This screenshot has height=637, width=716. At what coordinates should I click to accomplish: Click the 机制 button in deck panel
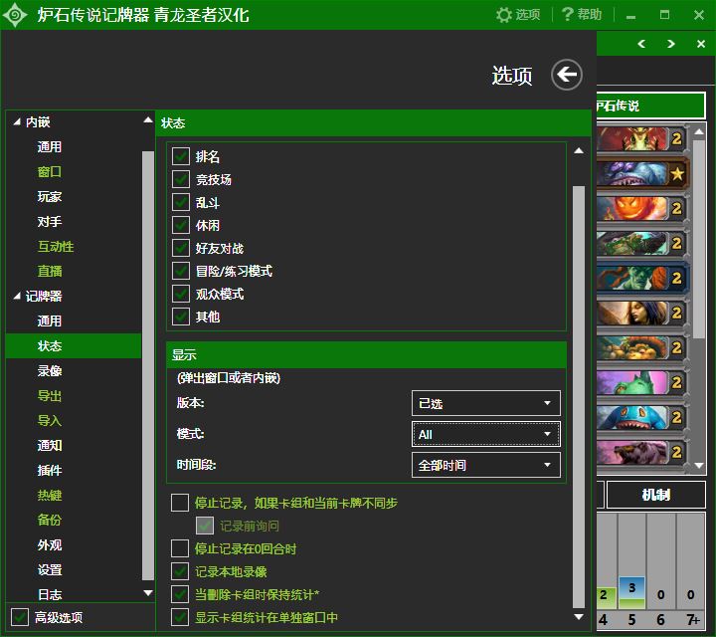(x=655, y=495)
